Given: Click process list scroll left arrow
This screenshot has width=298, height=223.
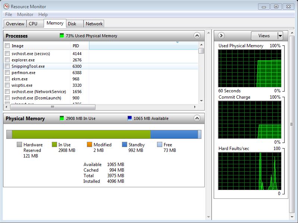Looking at the screenshot, I should pyautogui.click(x=6, y=107).
